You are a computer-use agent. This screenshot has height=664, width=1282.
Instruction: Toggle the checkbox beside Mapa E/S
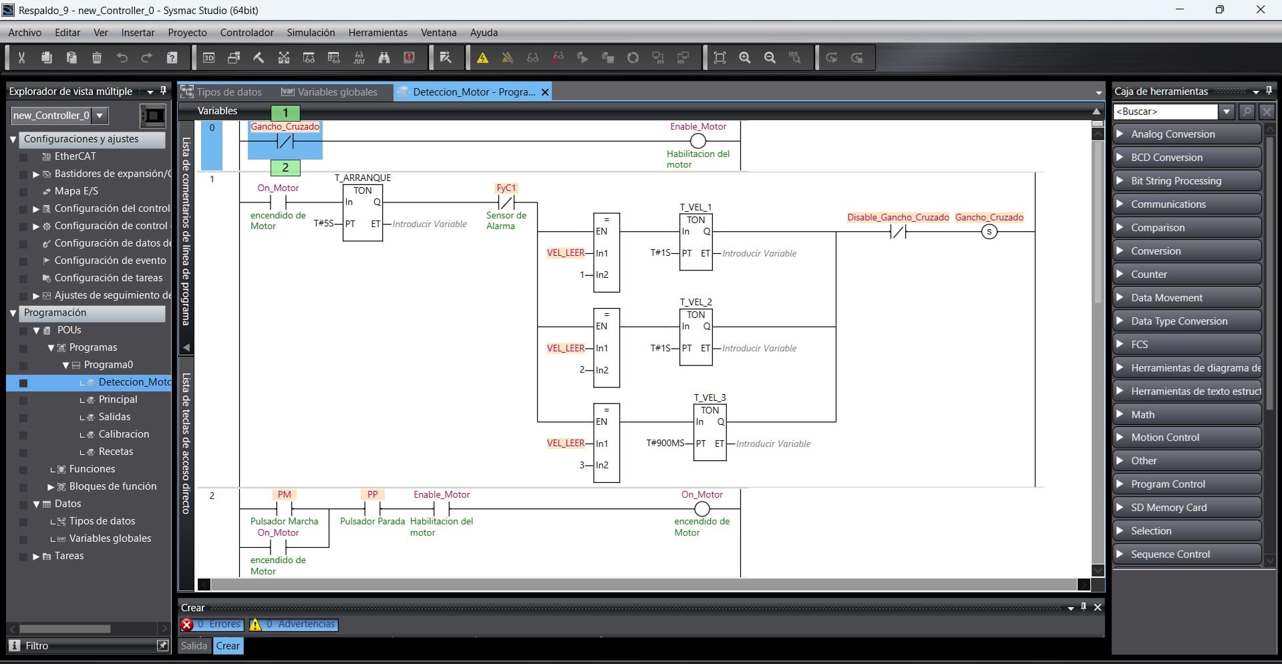coord(23,192)
